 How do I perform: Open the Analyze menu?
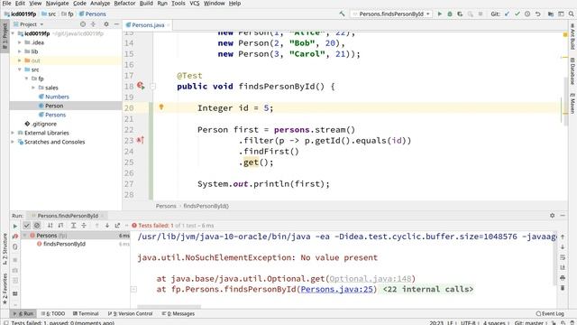point(100,4)
